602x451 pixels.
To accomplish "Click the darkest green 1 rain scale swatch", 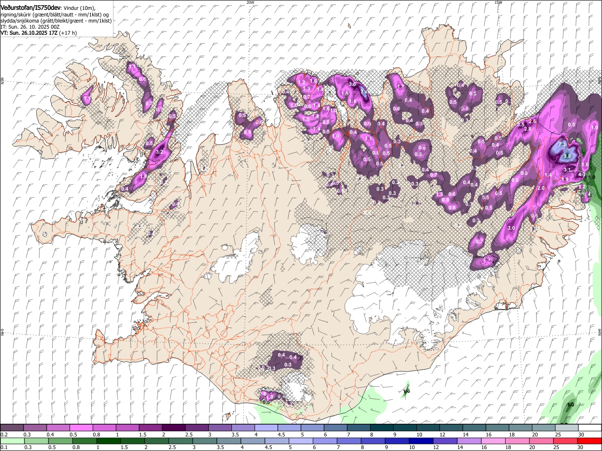I will (x=108, y=441).
